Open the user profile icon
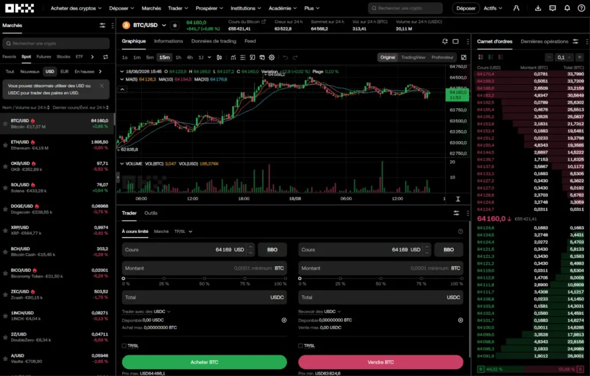This screenshot has width=590, height=376. [516, 8]
